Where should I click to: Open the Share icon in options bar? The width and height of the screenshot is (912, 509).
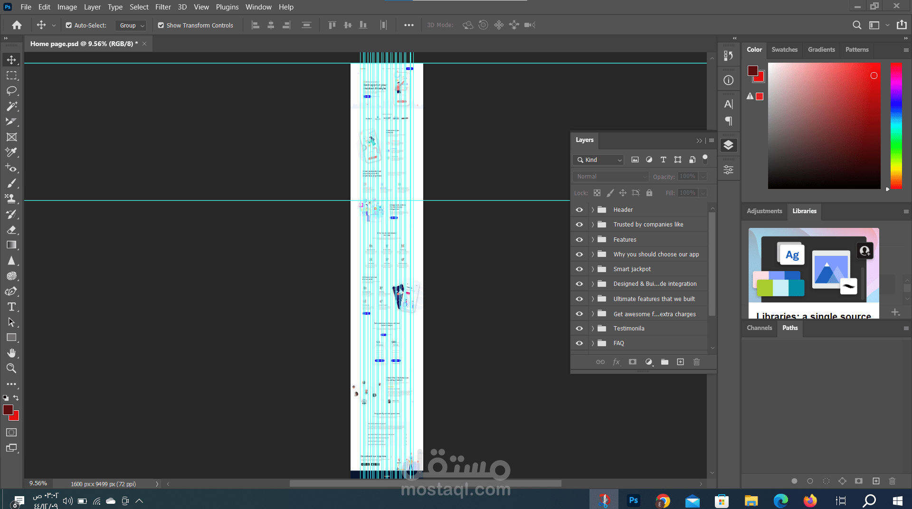(x=902, y=25)
